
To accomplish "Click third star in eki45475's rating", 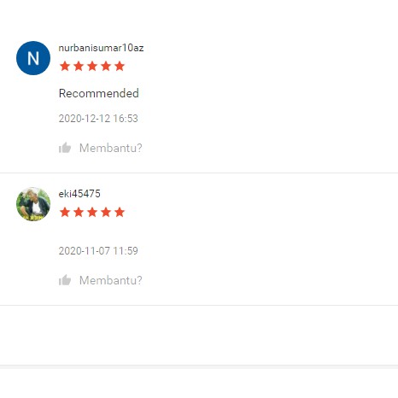I will [92, 212].
